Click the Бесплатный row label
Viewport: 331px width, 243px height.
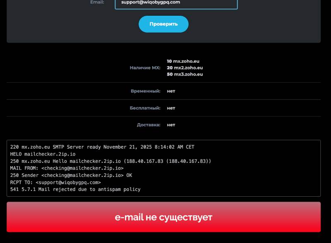point(145,108)
